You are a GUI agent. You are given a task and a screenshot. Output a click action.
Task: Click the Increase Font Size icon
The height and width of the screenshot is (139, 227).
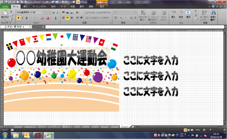tap(54, 12)
